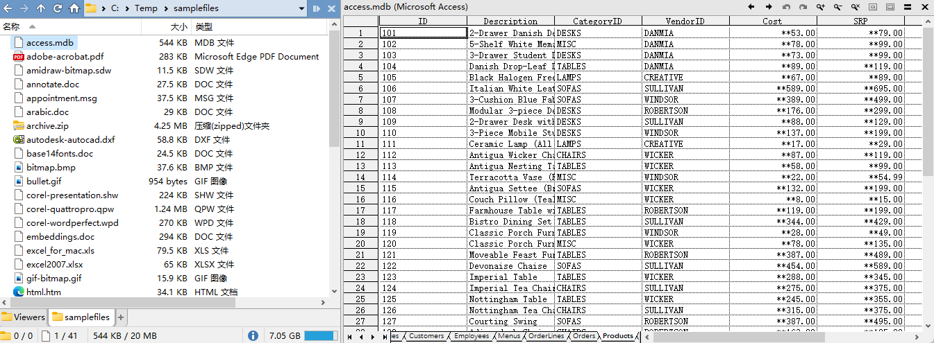
Task: Switch to the Orders table tab
Action: click(584, 336)
